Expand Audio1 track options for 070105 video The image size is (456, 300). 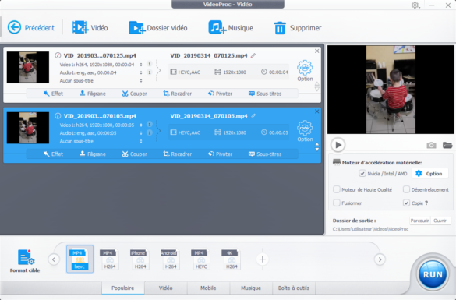[x=141, y=133]
